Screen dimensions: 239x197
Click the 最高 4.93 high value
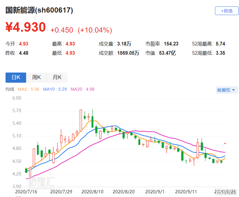tap(63, 44)
